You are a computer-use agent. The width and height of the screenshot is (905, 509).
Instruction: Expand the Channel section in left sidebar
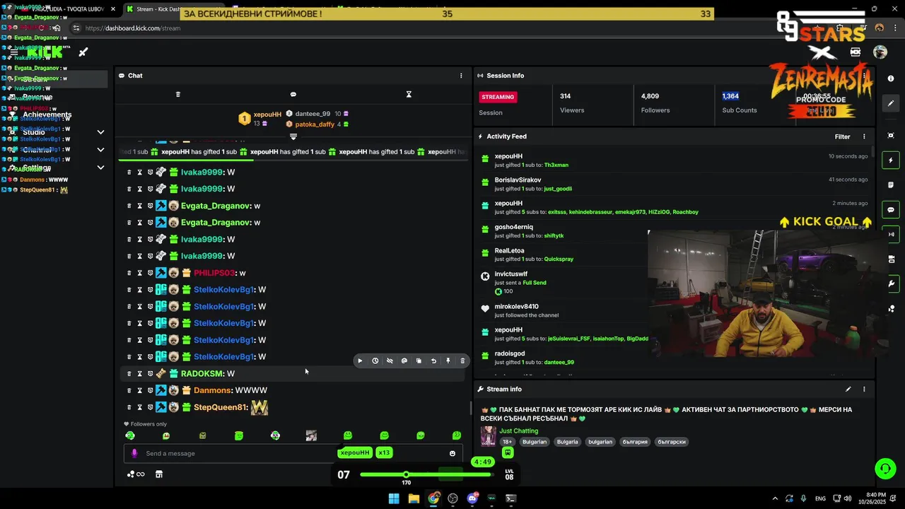[x=100, y=150]
